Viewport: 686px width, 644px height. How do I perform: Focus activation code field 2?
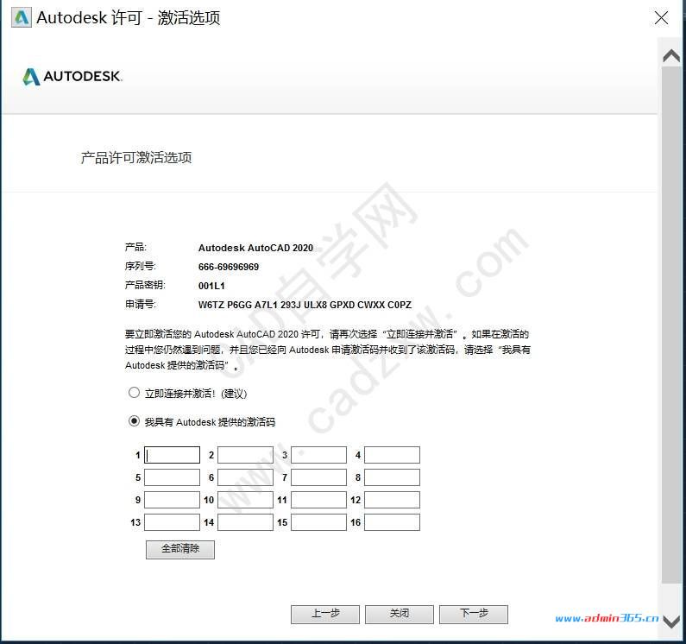click(x=245, y=455)
